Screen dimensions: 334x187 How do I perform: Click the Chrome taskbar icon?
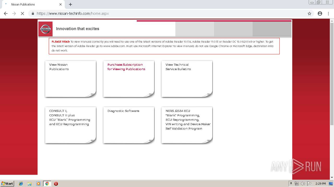point(47,184)
